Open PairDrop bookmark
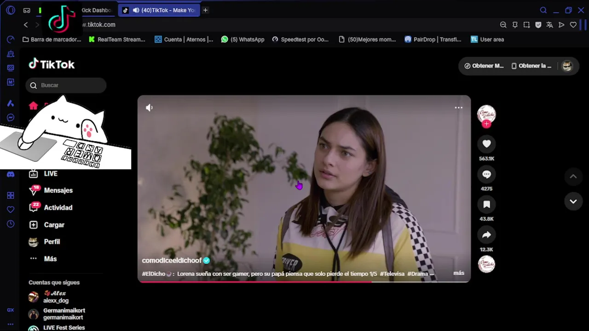Screen dimensions: 589x331 click(x=433, y=40)
